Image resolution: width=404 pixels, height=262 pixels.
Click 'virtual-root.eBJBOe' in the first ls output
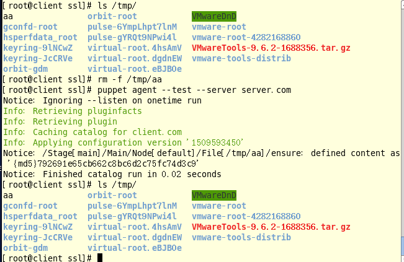[x=135, y=69]
